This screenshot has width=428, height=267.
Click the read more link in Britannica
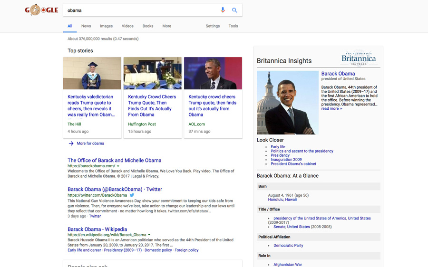[331, 109]
